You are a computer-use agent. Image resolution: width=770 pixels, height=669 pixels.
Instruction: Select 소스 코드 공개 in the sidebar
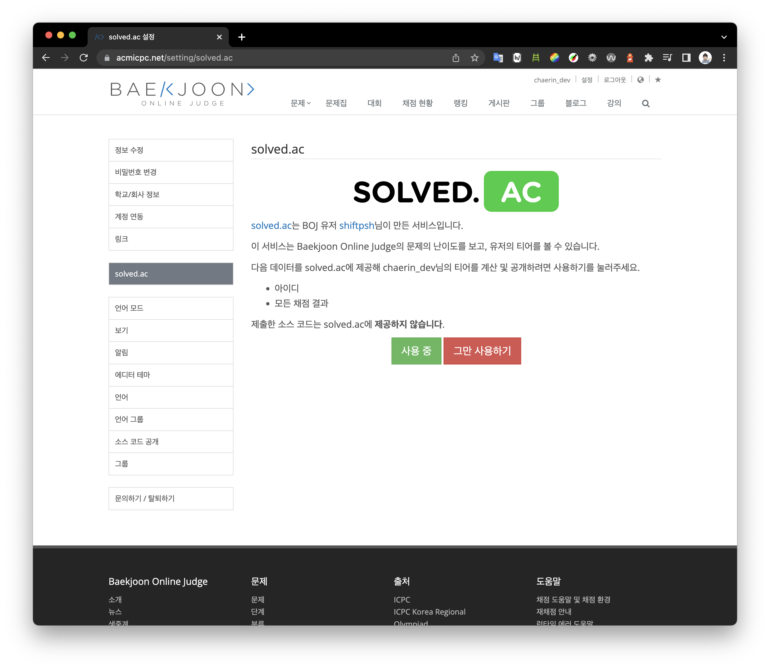click(171, 442)
